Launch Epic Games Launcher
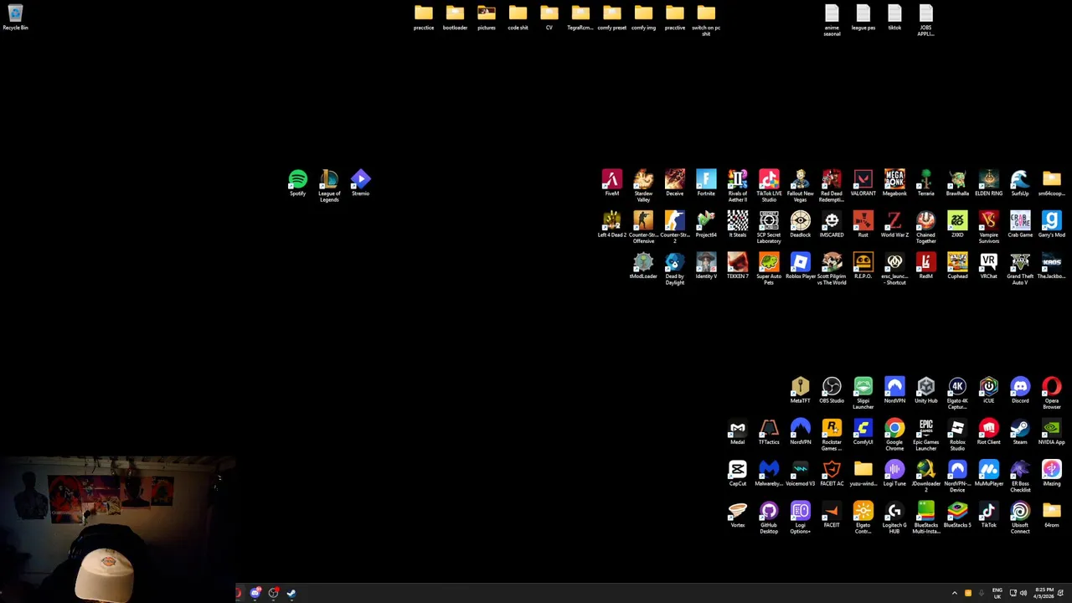Screen dimensions: 1072x603 (925, 435)
